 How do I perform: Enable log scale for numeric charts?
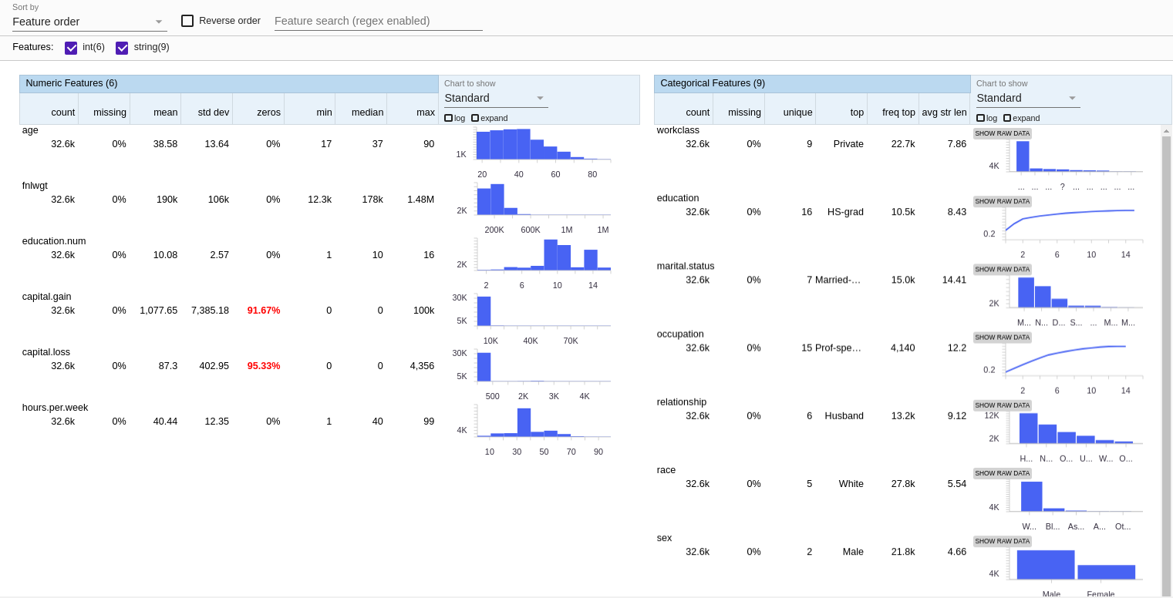coord(448,118)
